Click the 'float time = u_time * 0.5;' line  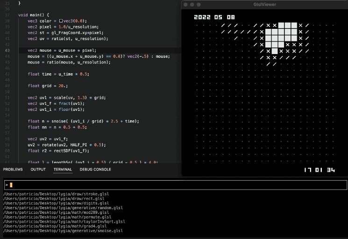click(x=58, y=74)
